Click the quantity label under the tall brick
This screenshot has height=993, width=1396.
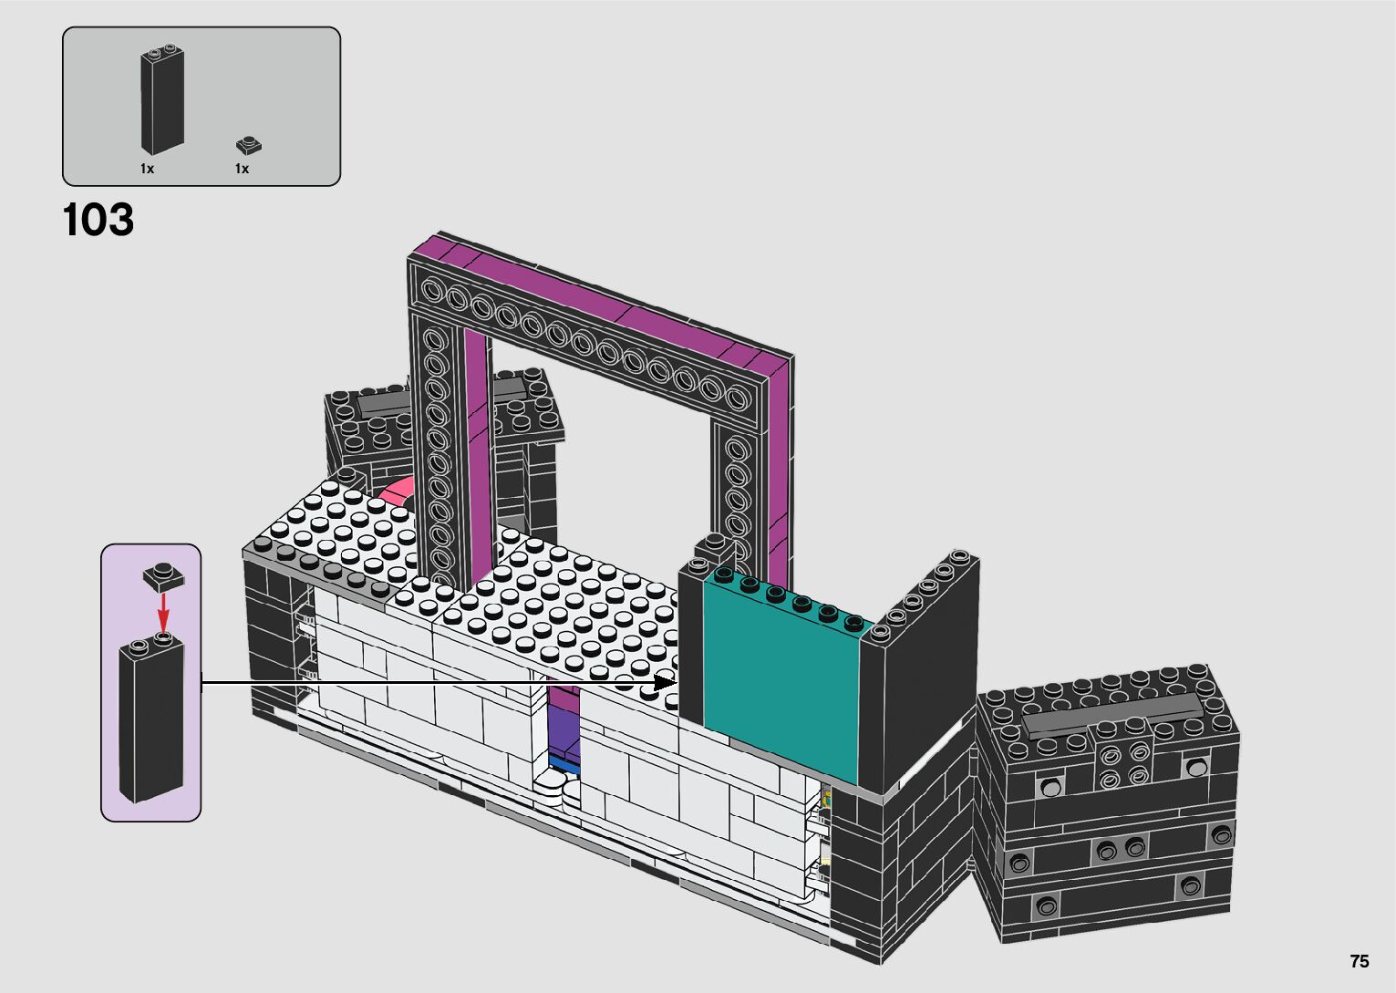click(147, 169)
